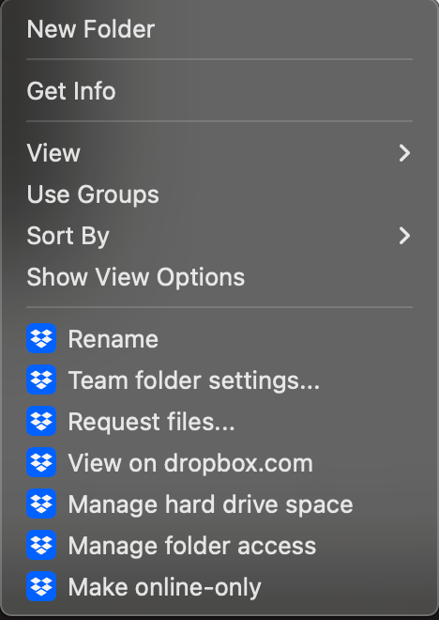The image size is (439, 620).
Task: Click the Dropbox icon beside Make online-only
Action: pyautogui.click(x=41, y=586)
